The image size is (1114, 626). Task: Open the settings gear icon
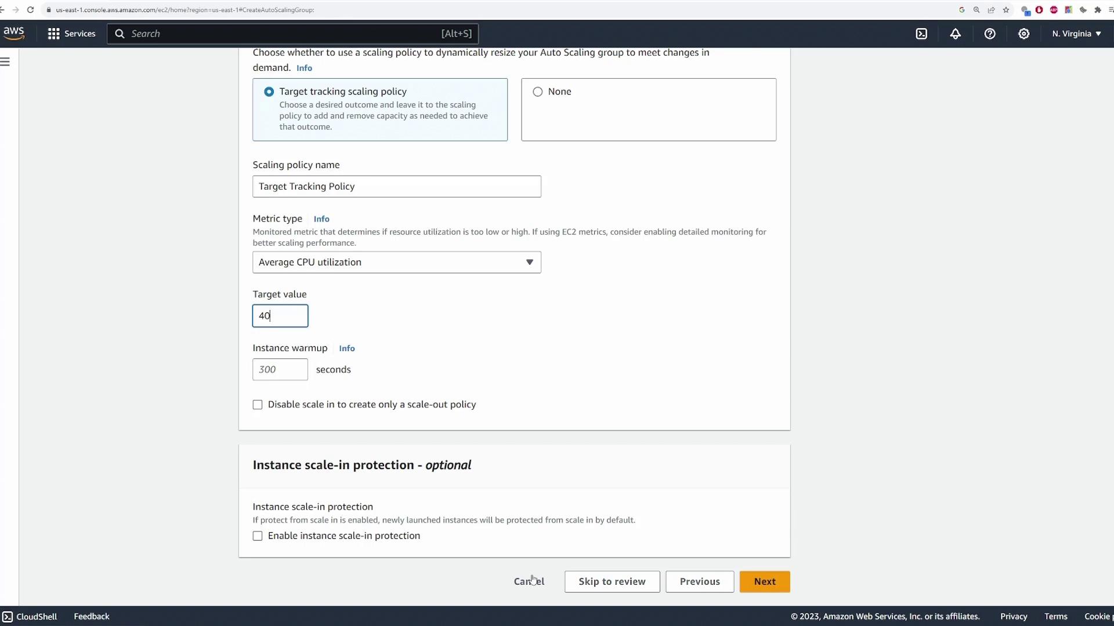click(1024, 34)
